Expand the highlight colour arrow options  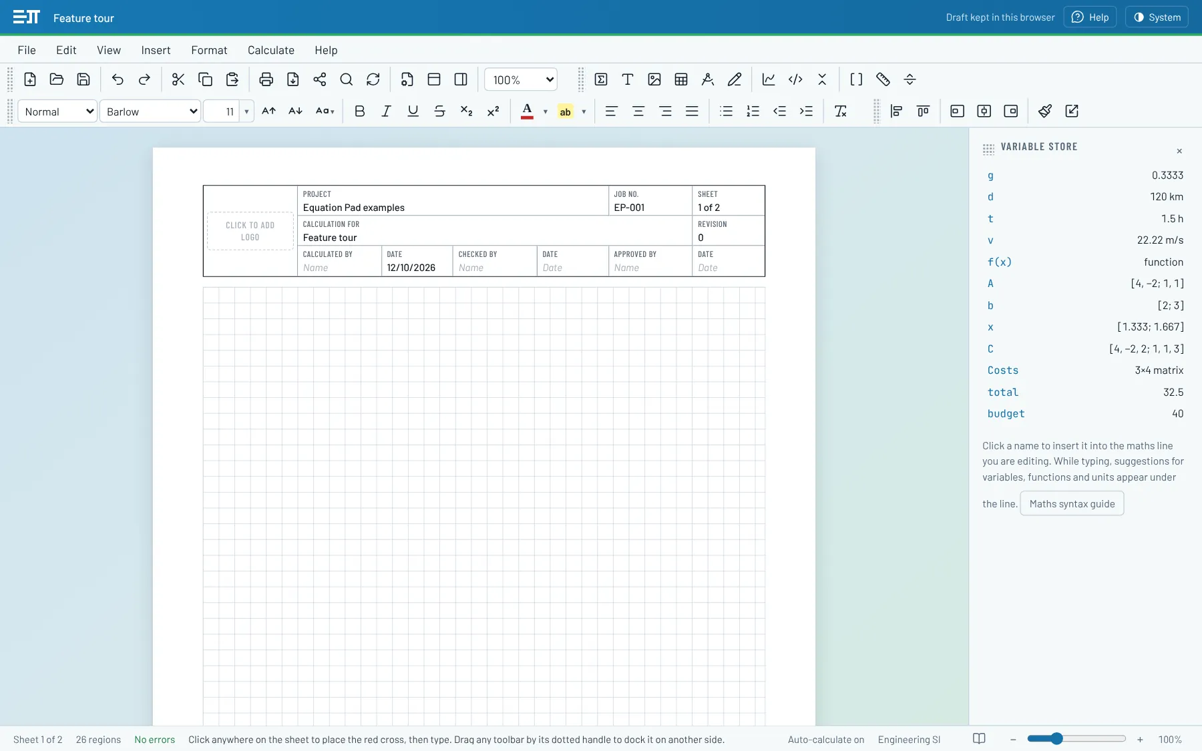[584, 111]
